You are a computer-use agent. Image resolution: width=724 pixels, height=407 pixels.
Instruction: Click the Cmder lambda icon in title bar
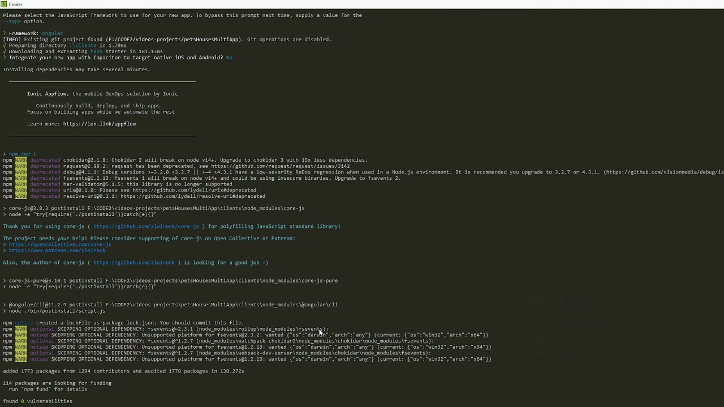coord(3,4)
